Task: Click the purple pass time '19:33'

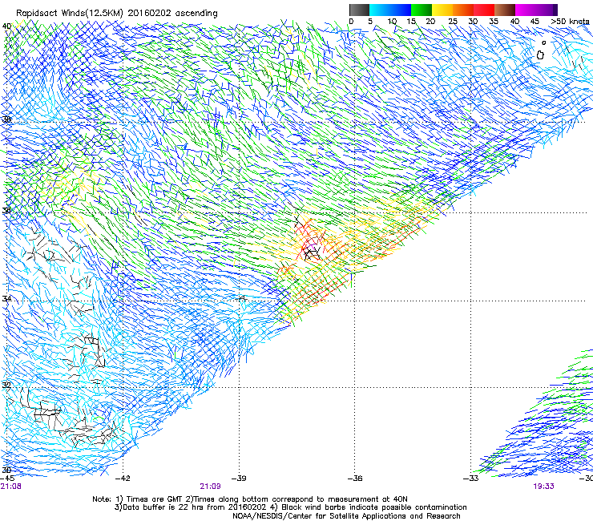Action: (544, 487)
